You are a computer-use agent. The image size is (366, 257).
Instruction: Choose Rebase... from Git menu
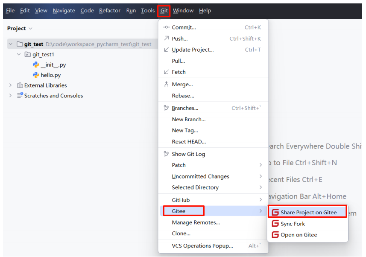pyautogui.click(x=213, y=96)
